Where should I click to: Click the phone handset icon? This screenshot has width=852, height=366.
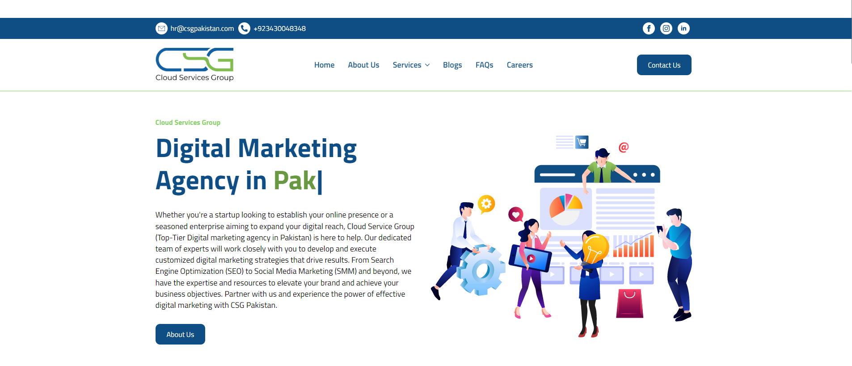coord(244,29)
